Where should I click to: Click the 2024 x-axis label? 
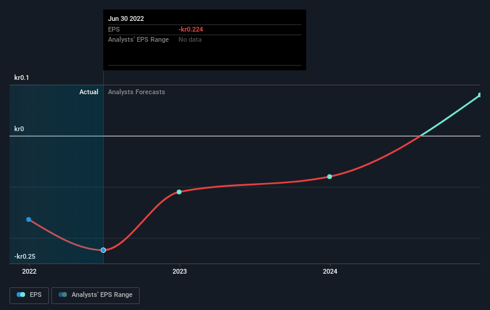tap(330, 271)
